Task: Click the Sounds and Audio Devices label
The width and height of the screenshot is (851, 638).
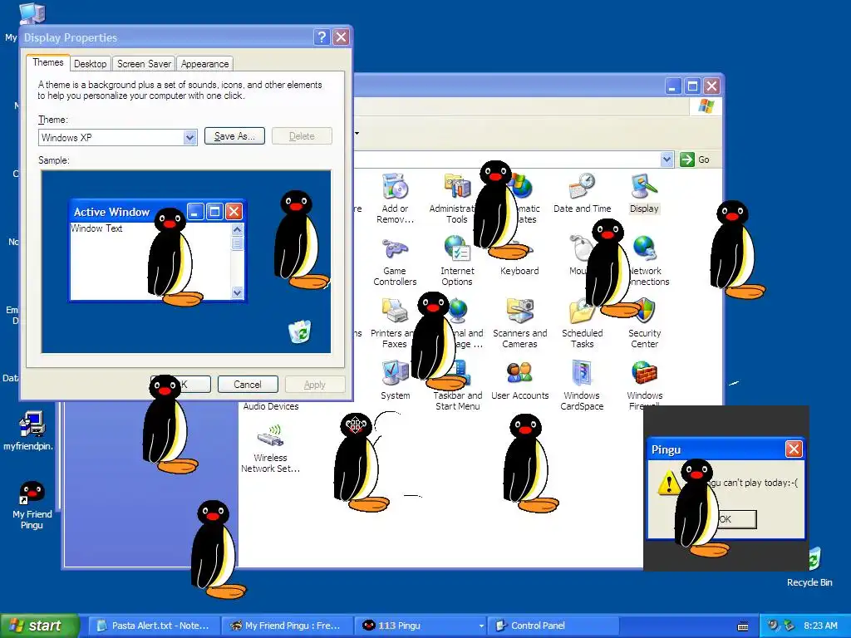Action: tap(271, 406)
